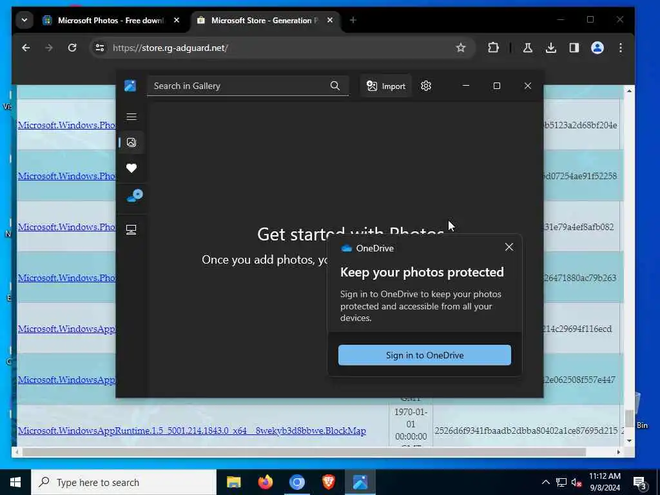The image size is (660, 495).
Task: Click Sign in to OneDrive button
Action: click(425, 355)
